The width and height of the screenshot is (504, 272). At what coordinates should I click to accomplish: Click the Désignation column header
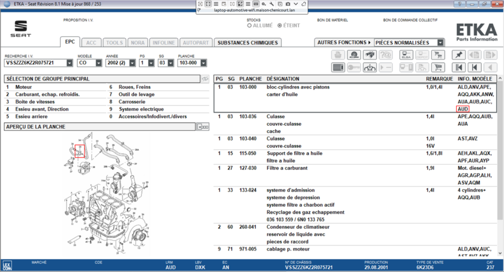pyautogui.click(x=283, y=79)
